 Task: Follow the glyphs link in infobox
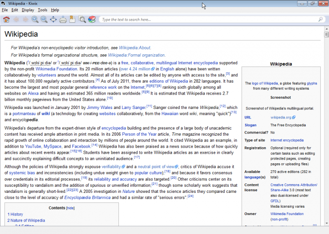[312, 83]
